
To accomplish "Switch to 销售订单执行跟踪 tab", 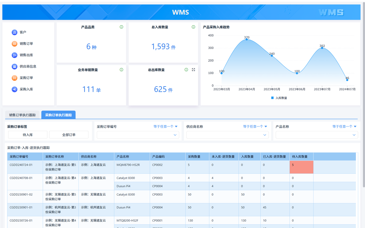I will (x=23, y=115).
